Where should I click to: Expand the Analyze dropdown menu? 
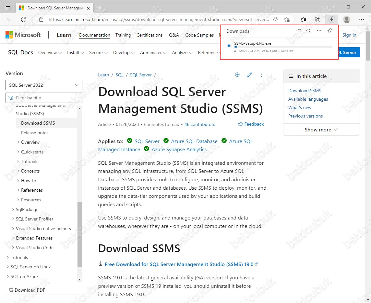182,52
